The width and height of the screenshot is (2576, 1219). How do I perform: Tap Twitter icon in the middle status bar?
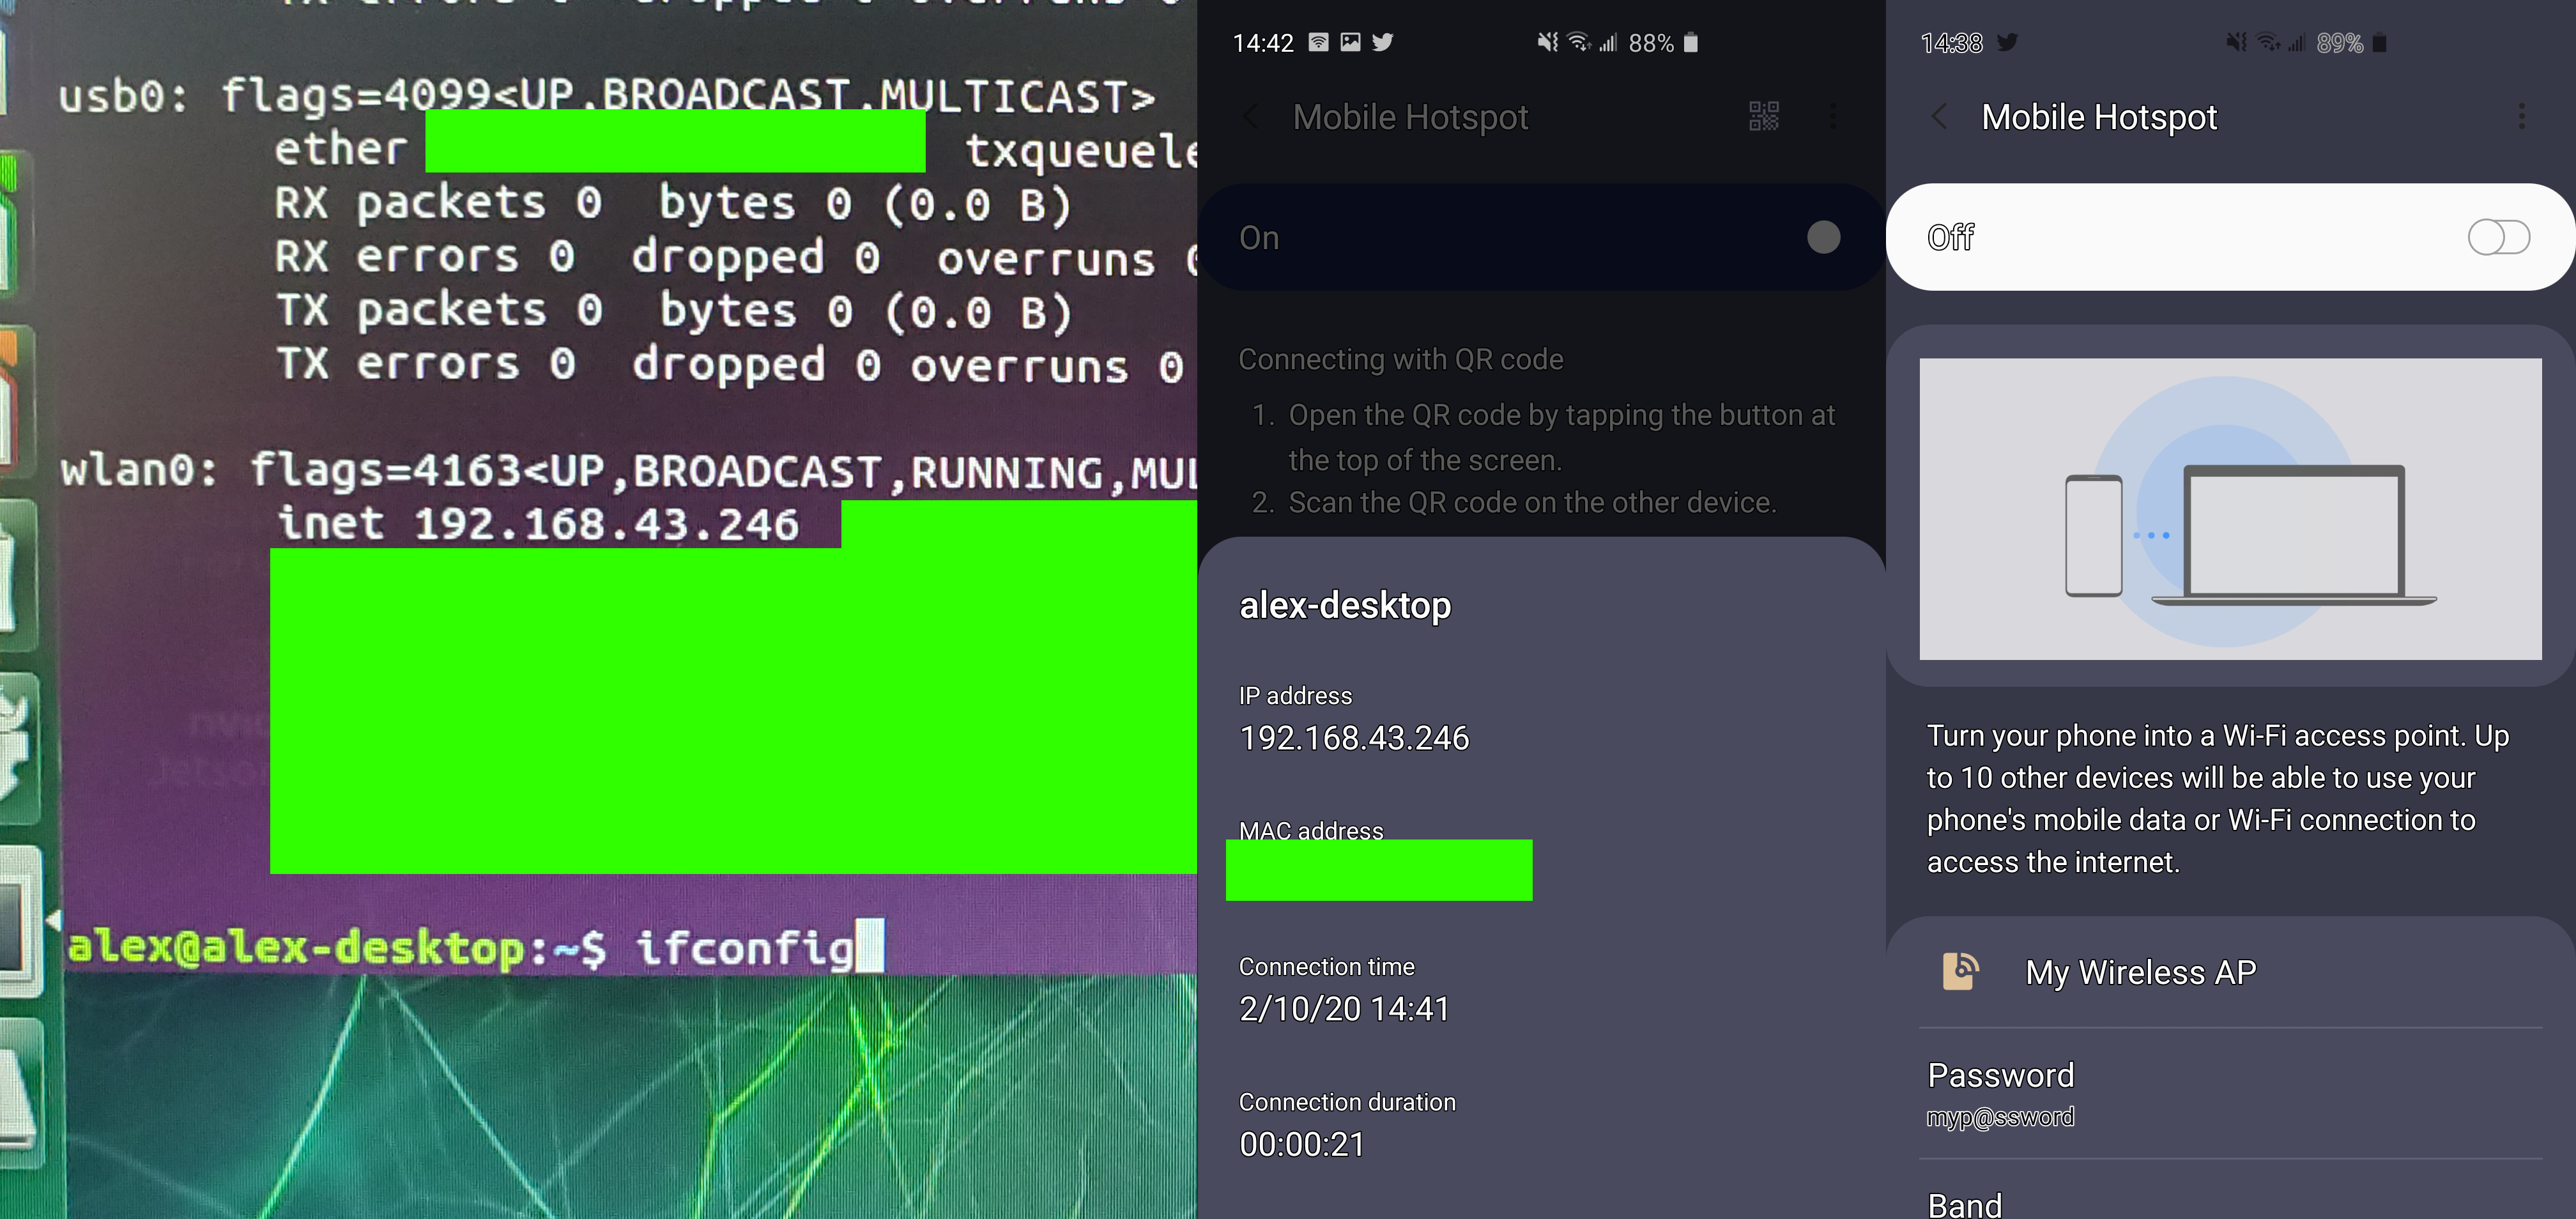point(1382,42)
